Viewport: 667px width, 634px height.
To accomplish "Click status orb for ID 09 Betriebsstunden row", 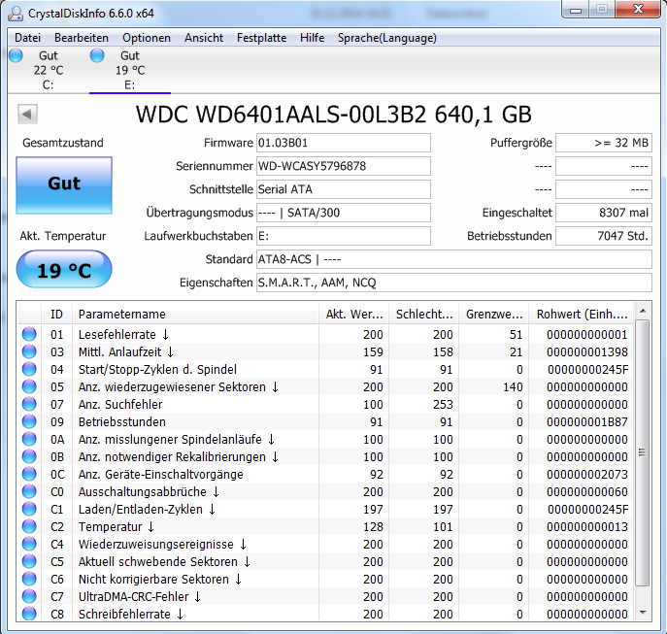I will coord(29,421).
